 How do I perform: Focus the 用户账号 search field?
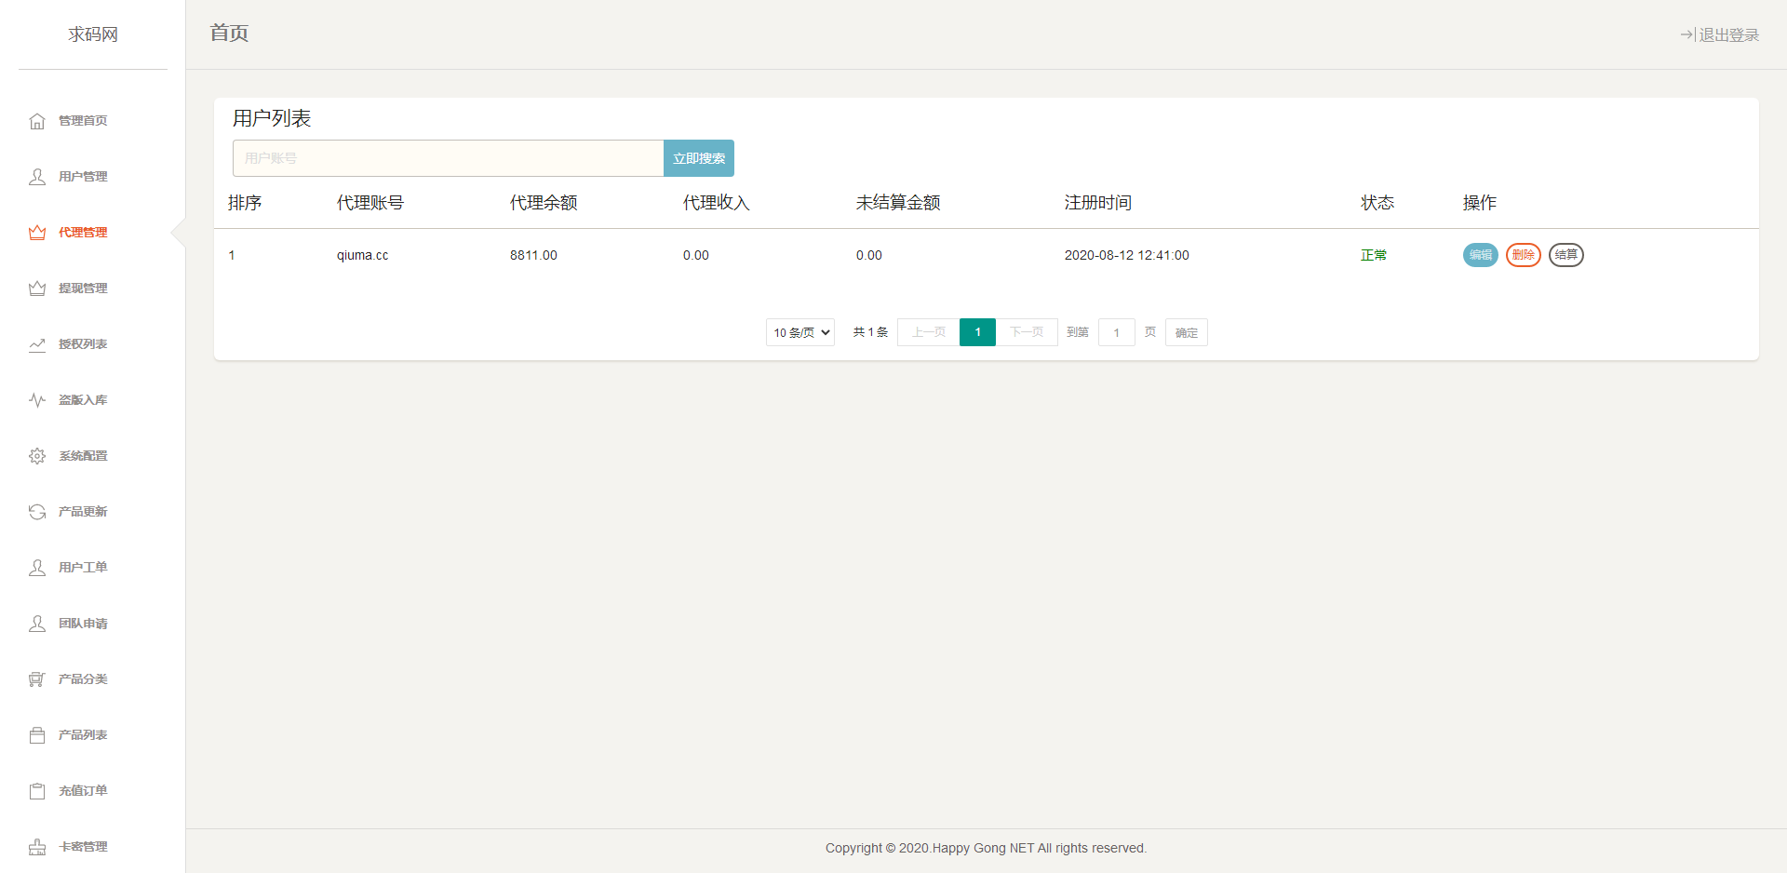448,158
